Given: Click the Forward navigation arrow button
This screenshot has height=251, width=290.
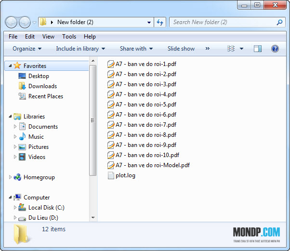Looking at the screenshot, I should [x=25, y=22].
